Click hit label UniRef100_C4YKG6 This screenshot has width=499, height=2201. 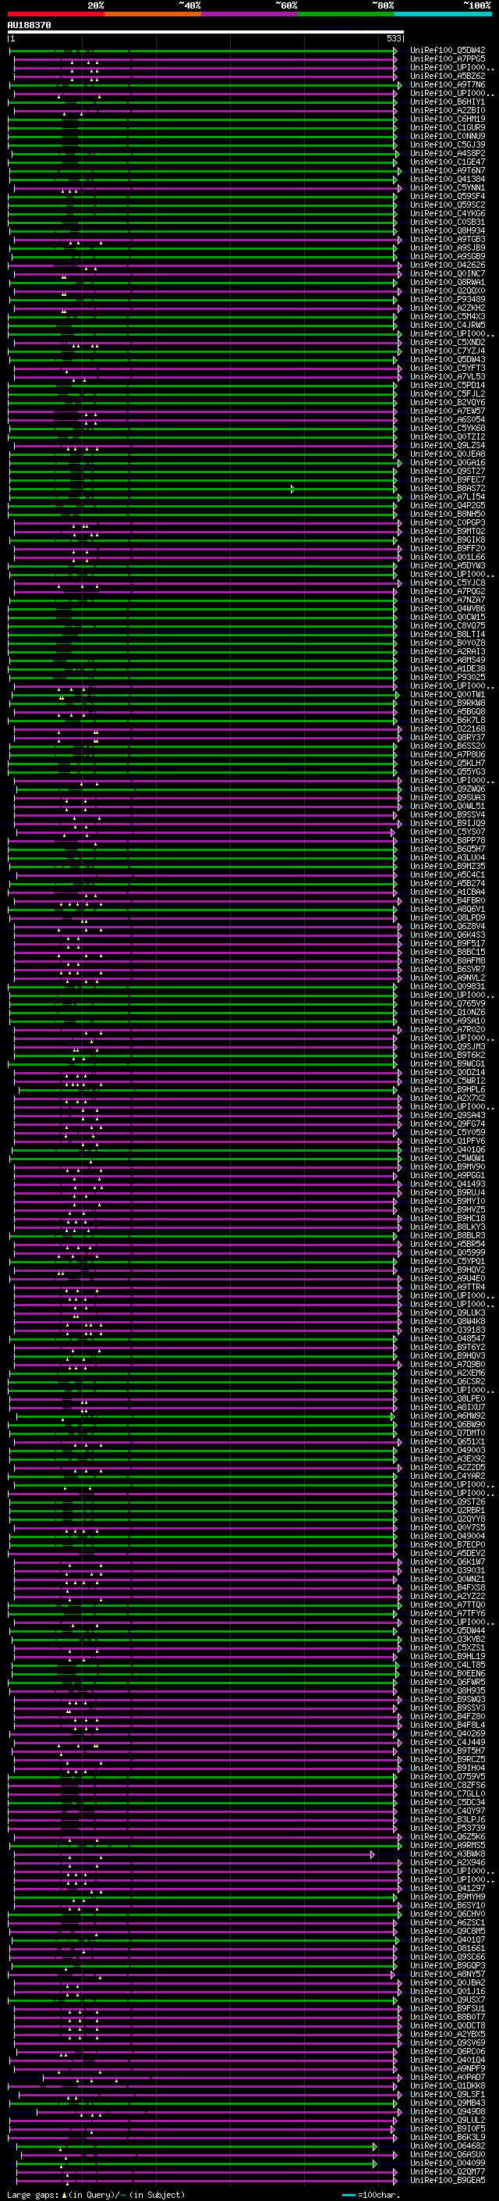(447, 214)
